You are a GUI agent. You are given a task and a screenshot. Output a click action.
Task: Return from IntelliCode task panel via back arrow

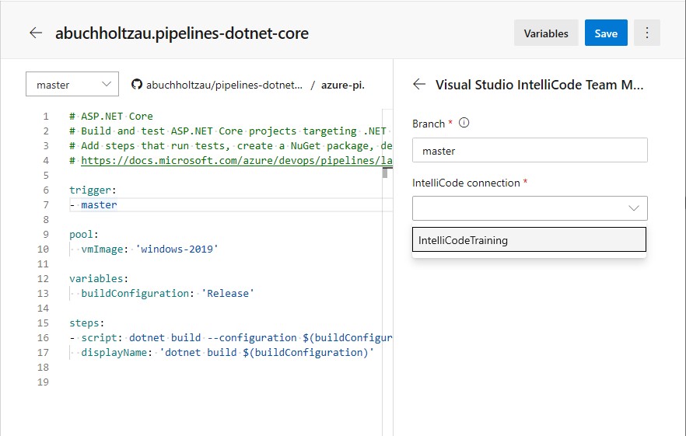point(419,85)
